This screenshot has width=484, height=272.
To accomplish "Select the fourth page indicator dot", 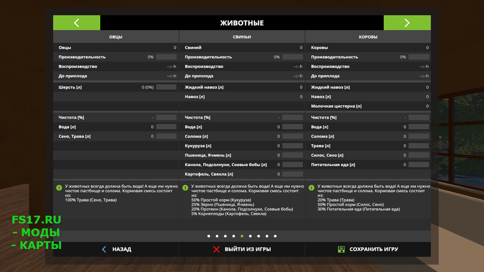I will 233,236.
